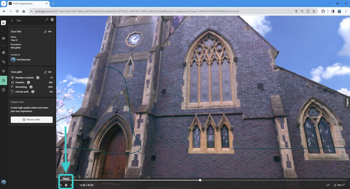The image size is (350, 189).
Task: Collapse the Tour panel with the minimize arrows
Action: pos(47,20)
